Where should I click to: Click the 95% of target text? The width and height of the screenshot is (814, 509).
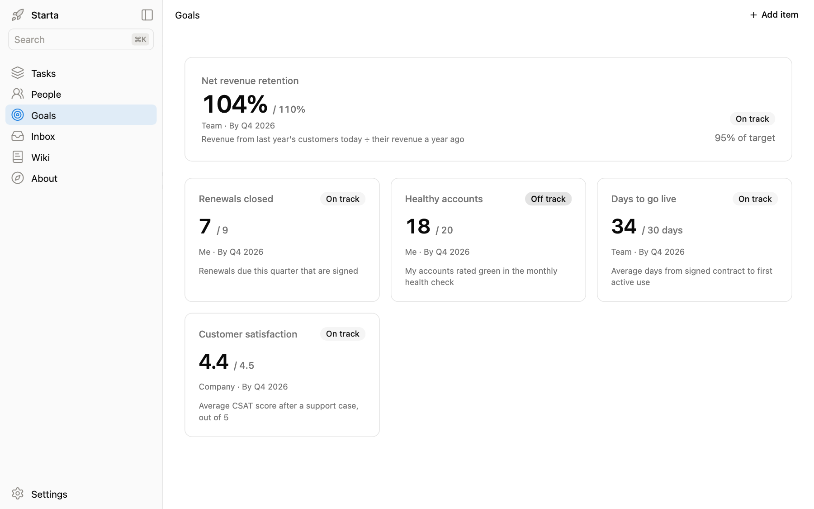pos(745,138)
